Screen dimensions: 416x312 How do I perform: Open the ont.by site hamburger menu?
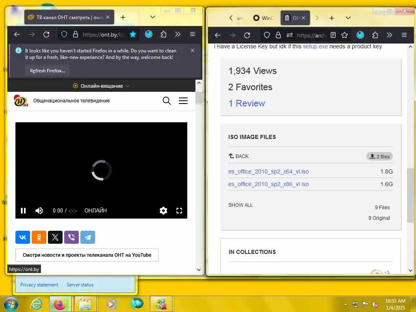(183, 101)
